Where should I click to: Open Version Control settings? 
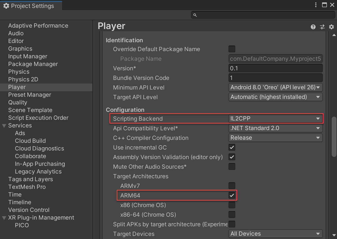point(29,210)
